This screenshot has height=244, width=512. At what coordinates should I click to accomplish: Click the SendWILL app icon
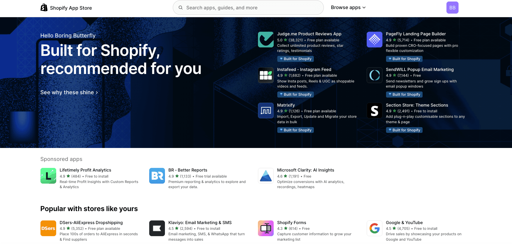pos(375,75)
